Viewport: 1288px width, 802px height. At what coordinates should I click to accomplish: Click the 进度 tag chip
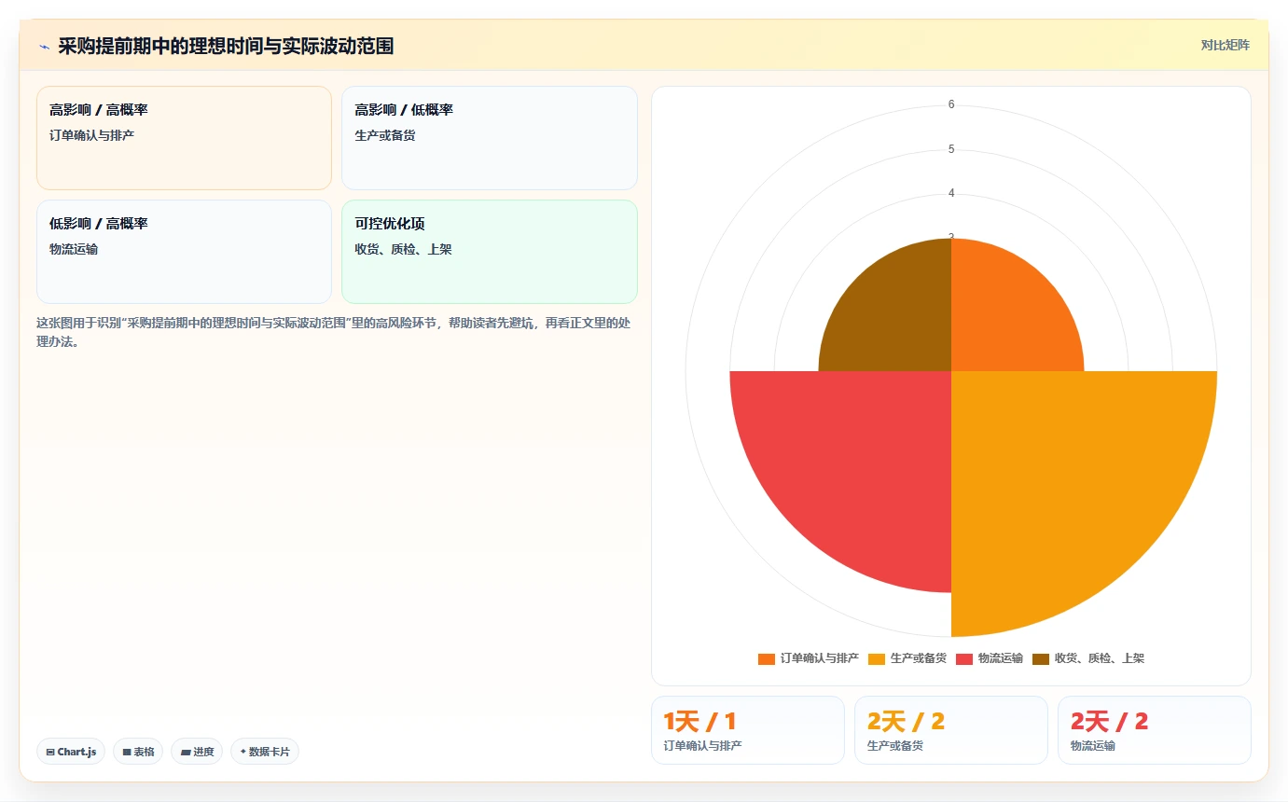pos(197,752)
